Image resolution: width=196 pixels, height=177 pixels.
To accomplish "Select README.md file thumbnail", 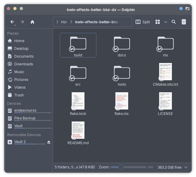I will 78,130.
